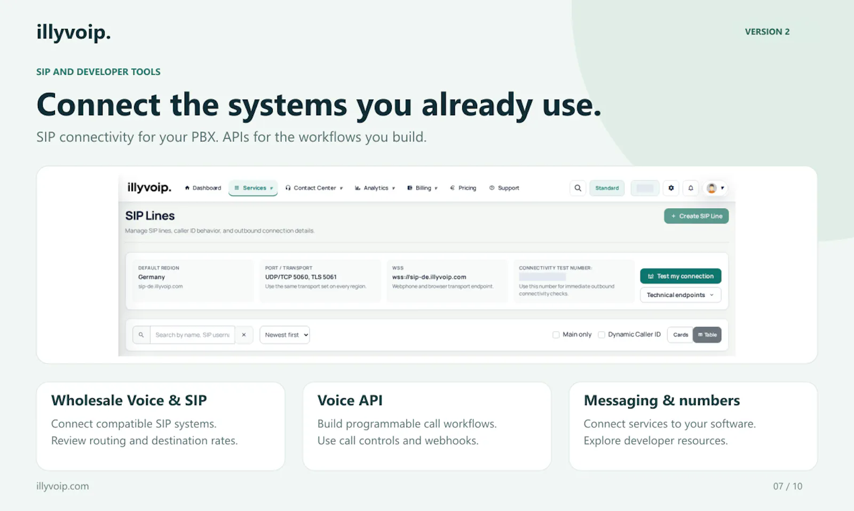This screenshot has width=854, height=511.
Task: Click the SIP Lines page title
Action: (150, 216)
